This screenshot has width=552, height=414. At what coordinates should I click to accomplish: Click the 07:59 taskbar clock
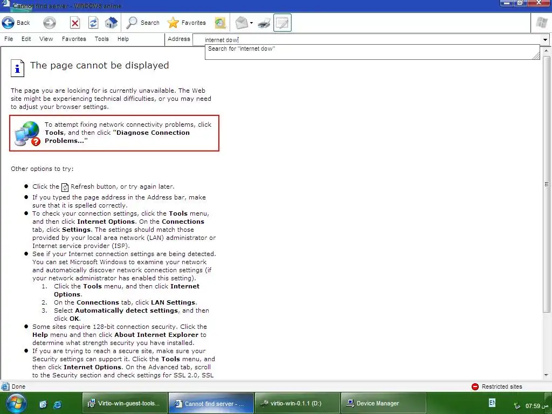click(536, 406)
